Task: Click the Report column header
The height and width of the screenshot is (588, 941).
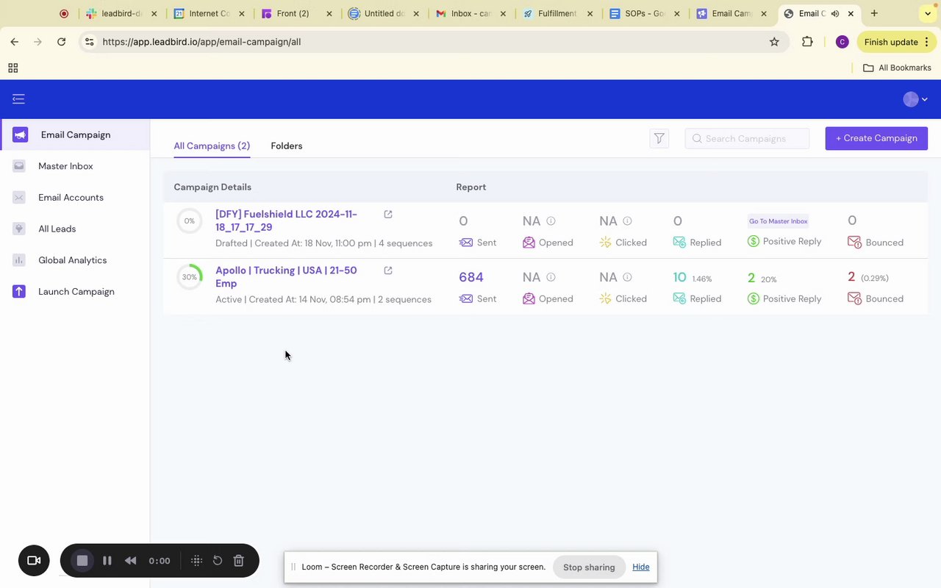Action: click(x=471, y=187)
